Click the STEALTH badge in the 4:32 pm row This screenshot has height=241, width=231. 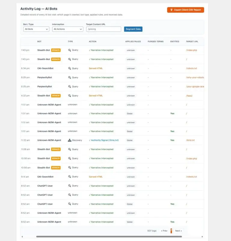(x=56, y=96)
